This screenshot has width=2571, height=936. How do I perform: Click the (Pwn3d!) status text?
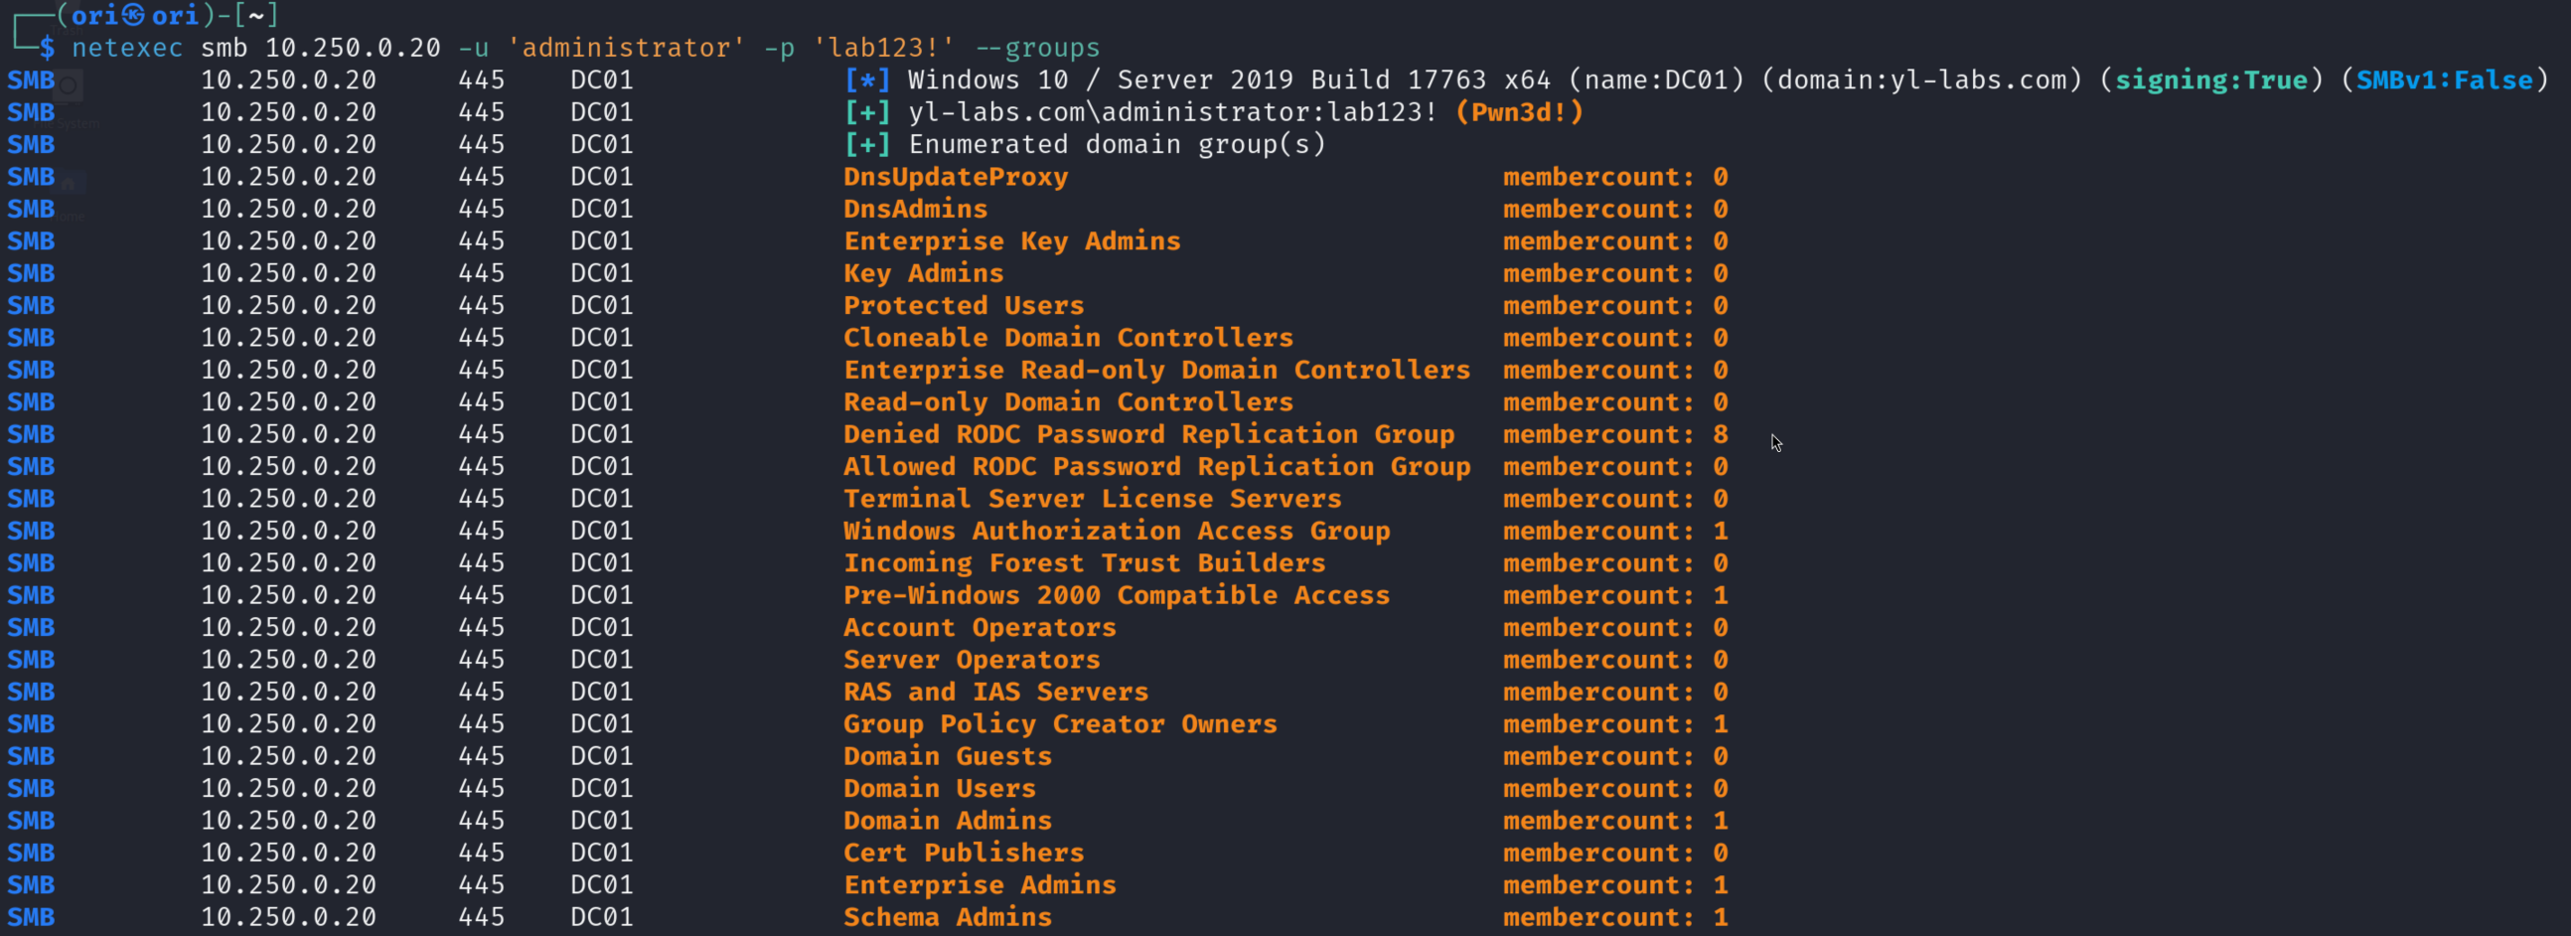(1518, 111)
